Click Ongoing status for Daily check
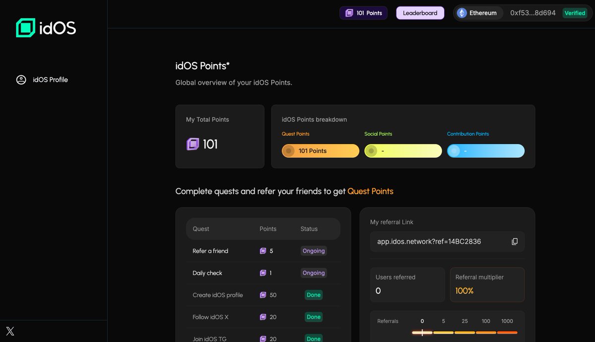The width and height of the screenshot is (595, 342). 313,273
